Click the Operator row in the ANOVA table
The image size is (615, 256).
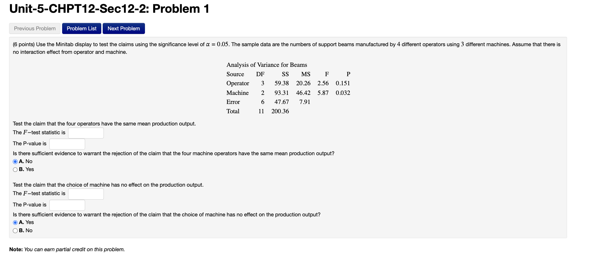coord(238,83)
